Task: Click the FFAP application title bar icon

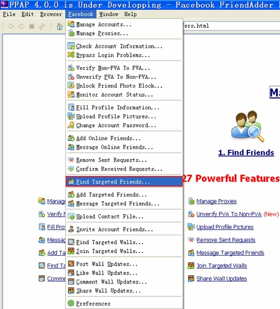Action: 4,4
